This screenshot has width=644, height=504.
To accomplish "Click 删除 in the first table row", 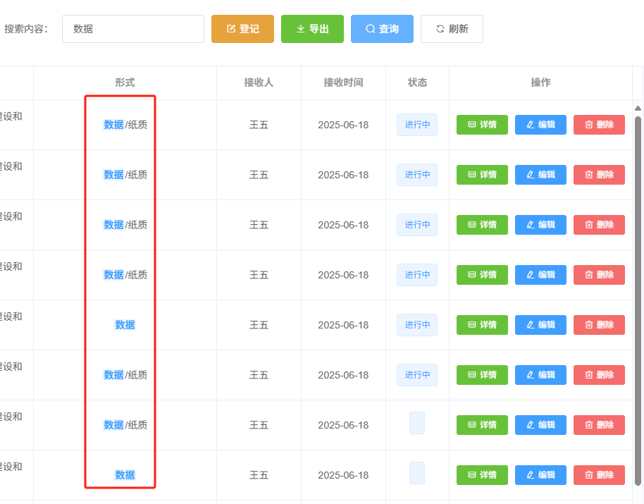I will click(599, 125).
